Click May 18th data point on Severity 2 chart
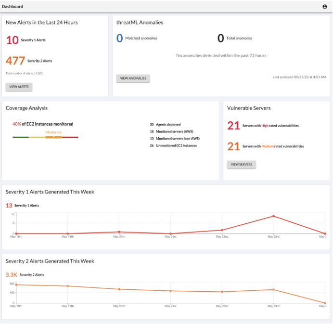Image resolution: width=333 pixels, height=324 pixels. [16, 285]
